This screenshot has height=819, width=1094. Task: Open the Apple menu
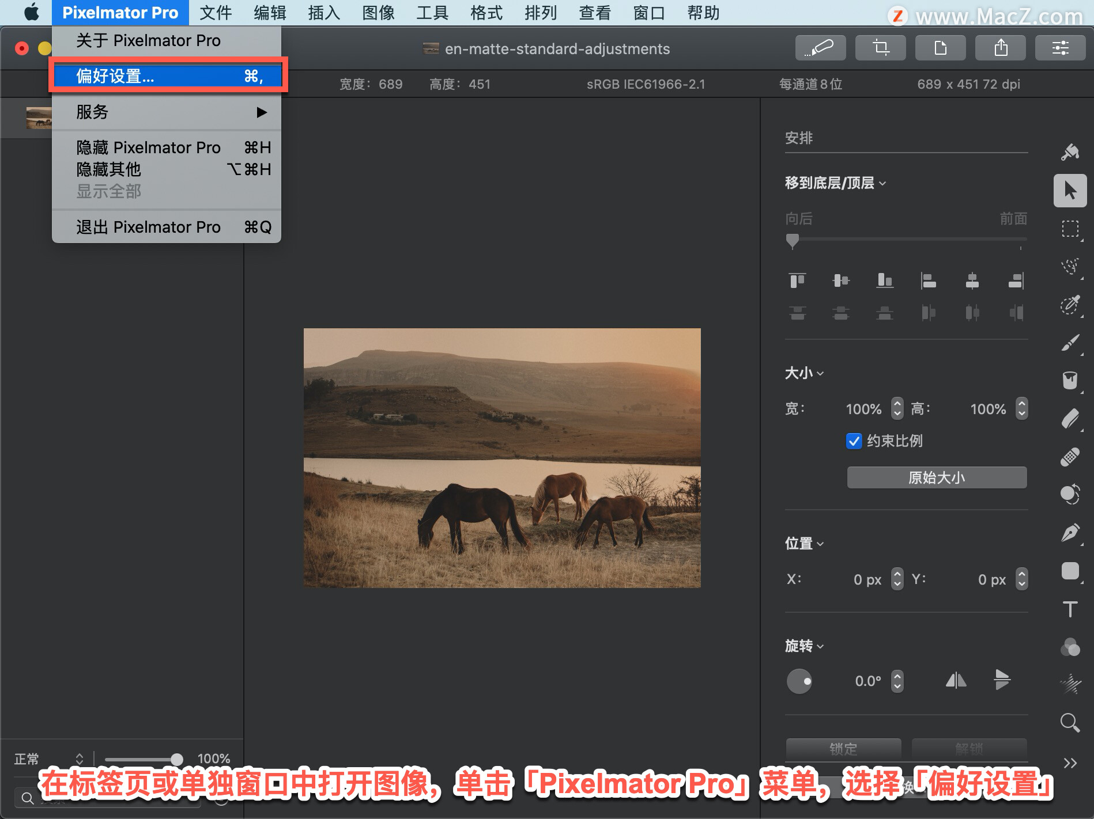point(32,13)
